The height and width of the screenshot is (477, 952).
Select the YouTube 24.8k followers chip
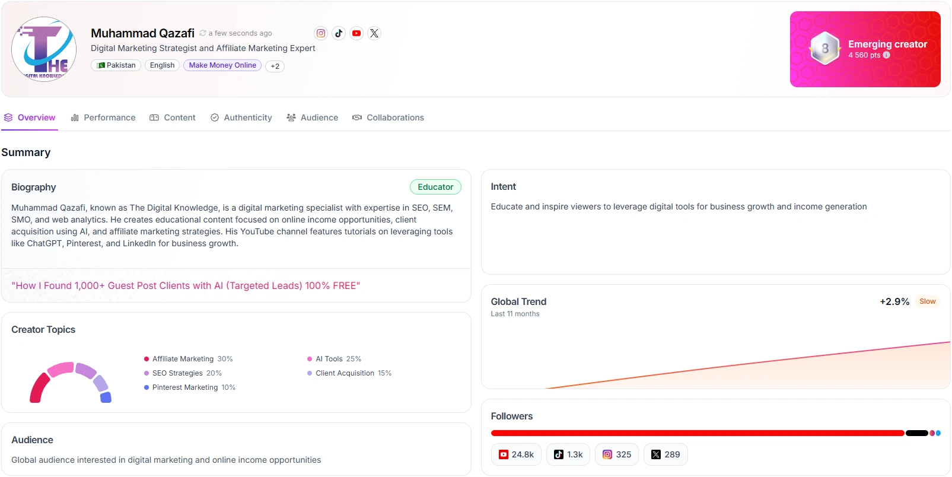[517, 454]
